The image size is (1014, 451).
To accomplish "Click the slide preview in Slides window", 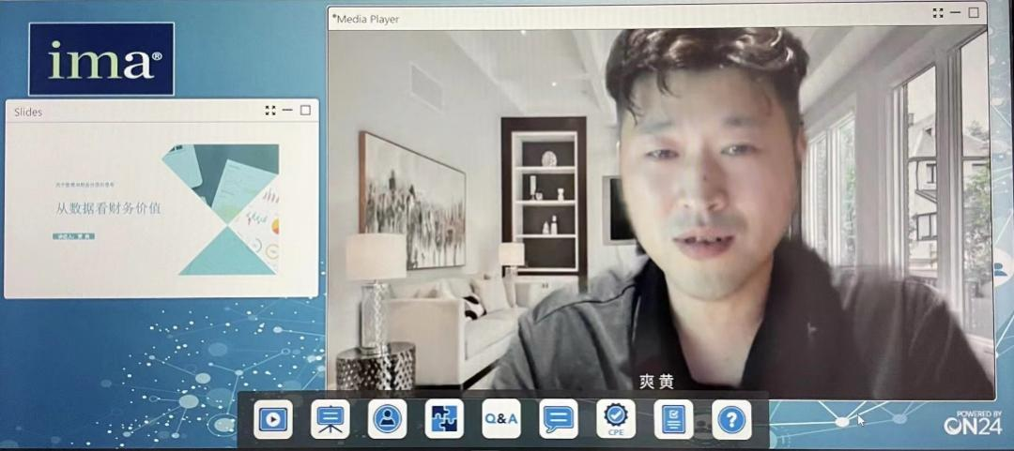I will tap(161, 210).
